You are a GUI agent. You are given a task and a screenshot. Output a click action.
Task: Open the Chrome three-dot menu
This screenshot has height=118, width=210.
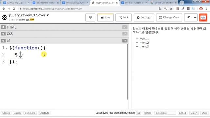[x=206, y=9]
